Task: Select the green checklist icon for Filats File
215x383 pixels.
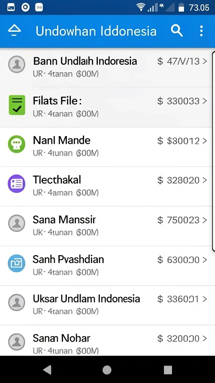Action: click(17, 105)
